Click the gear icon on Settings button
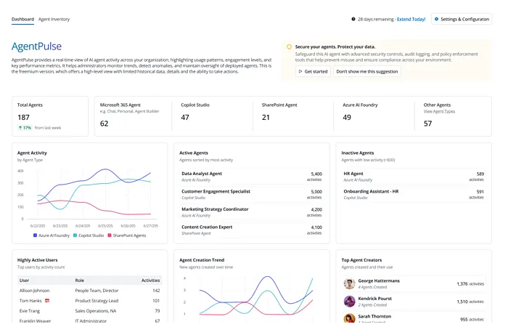This screenshot has width=508, height=327. 436,19
